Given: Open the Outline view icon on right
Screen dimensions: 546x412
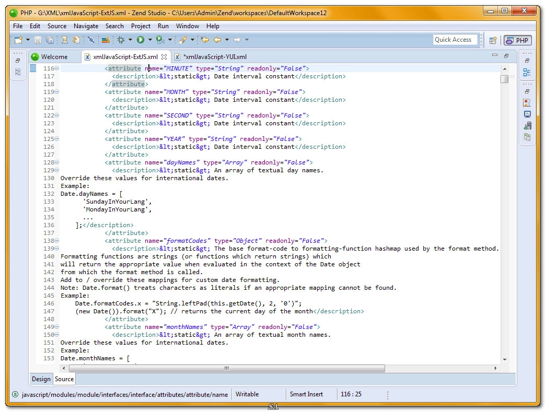Looking at the screenshot, I should coord(527,72).
